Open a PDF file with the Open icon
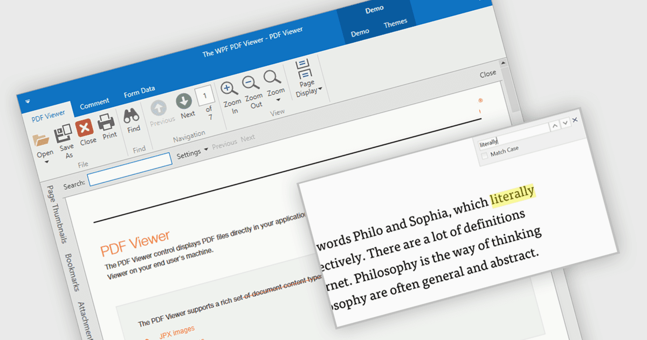Screen dimensions: 647x340 pyautogui.click(x=41, y=140)
